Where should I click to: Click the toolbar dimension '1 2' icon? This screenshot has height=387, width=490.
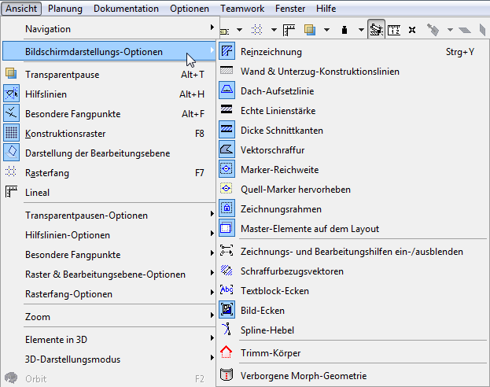click(394, 30)
